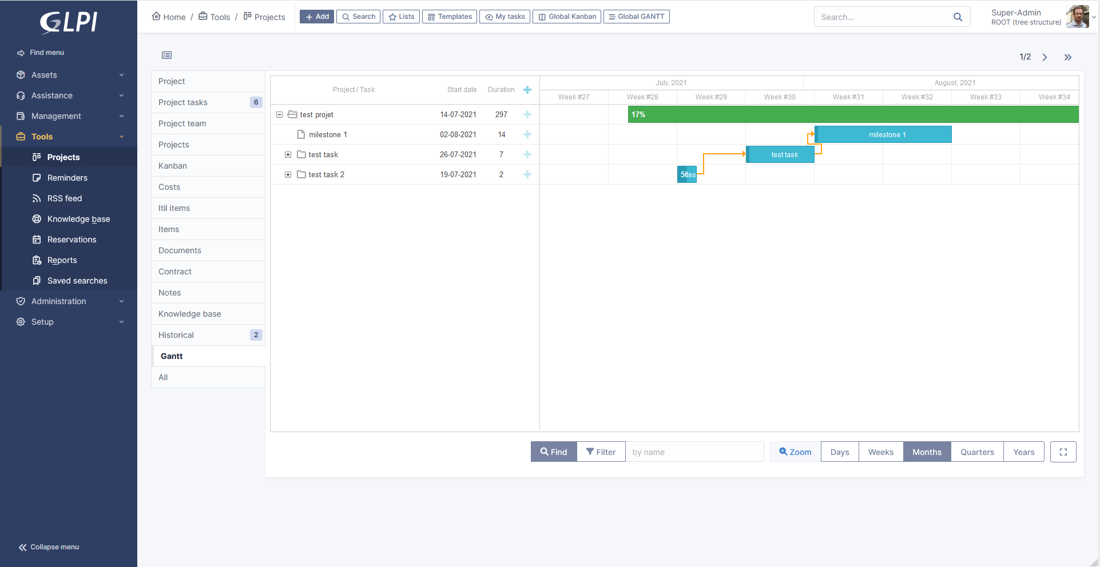Jump to last record double arrow
This screenshot has height=567, width=1100.
pos(1067,57)
